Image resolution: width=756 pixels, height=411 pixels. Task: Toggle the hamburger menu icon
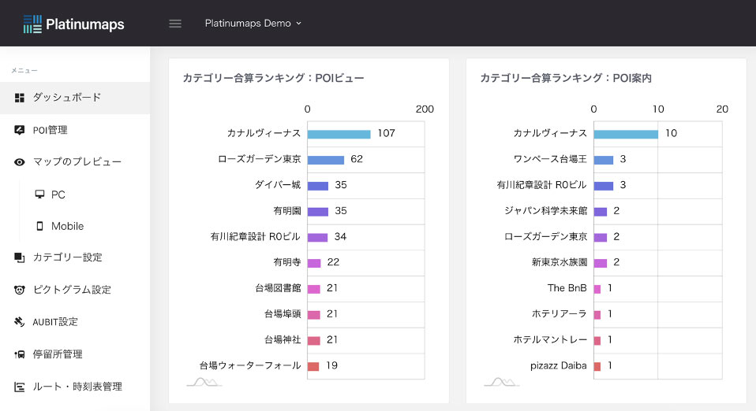175,24
